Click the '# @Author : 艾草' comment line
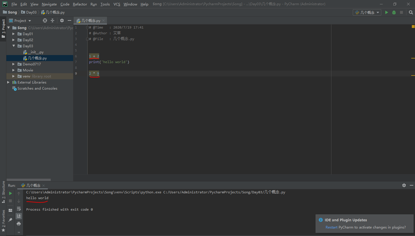415x236 pixels. (x=105, y=33)
